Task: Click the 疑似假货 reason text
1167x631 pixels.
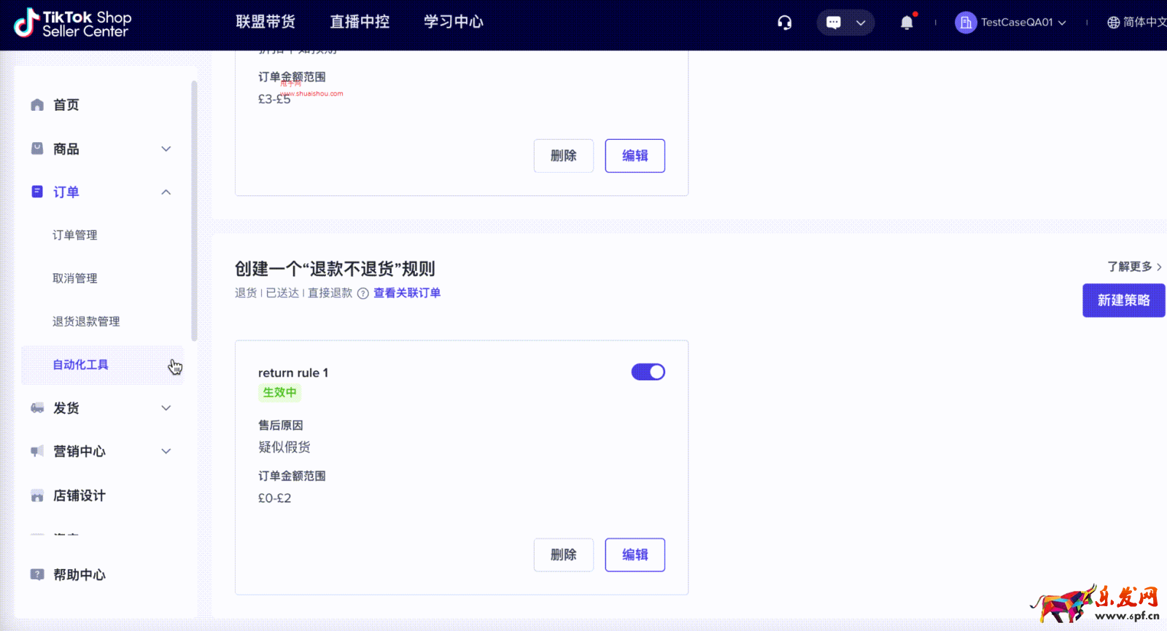Action: [284, 447]
